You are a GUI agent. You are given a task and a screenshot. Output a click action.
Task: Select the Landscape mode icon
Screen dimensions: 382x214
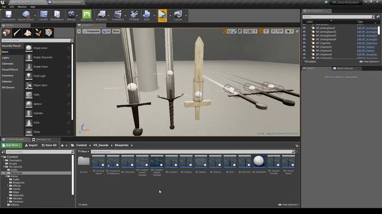[x=27, y=33]
